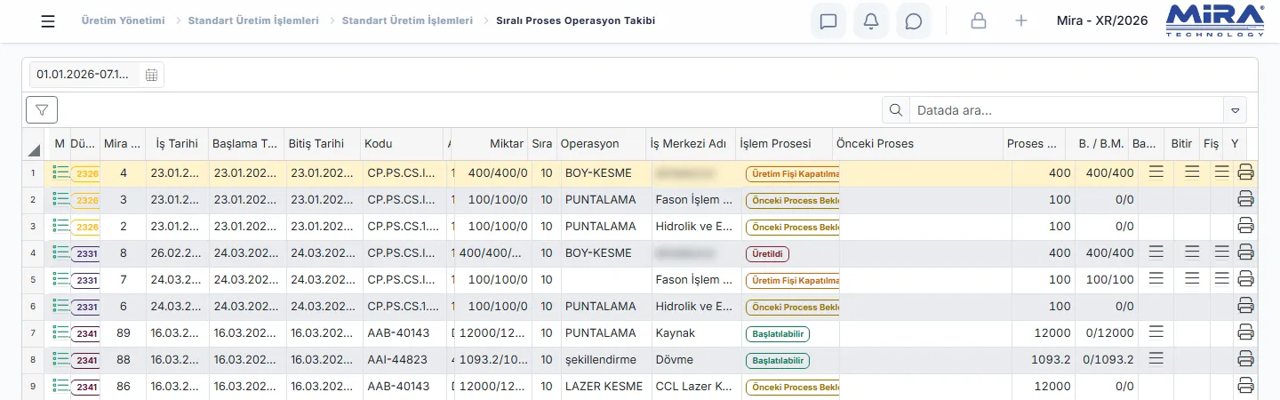Image resolution: width=1280 pixels, height=400 pixels.
Task: Open Bitir menu icon in row 4
Action: pos(1192,252)
